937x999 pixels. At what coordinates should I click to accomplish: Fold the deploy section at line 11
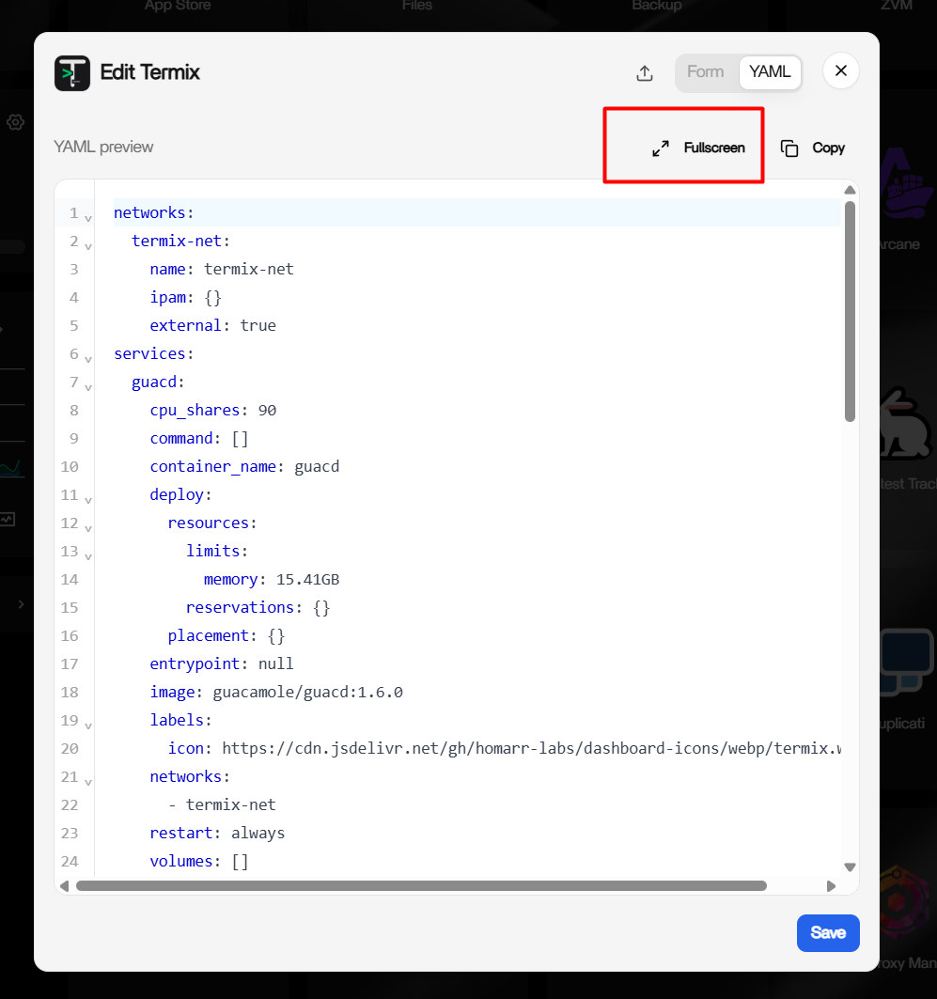click(x=88, y=500)
